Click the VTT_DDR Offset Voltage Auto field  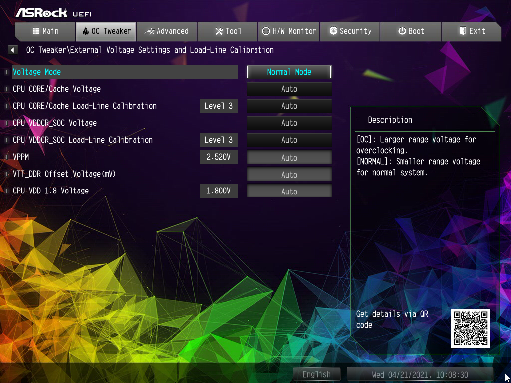289,174
